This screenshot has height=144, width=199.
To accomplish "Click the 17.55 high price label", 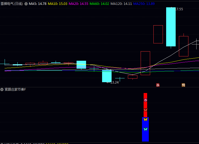I will click(179, 9).
